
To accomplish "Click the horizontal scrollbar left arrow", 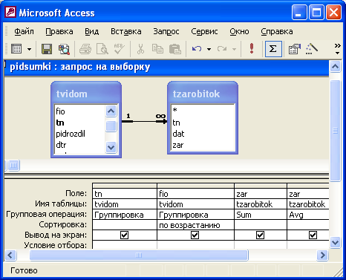I will [10, 255].
